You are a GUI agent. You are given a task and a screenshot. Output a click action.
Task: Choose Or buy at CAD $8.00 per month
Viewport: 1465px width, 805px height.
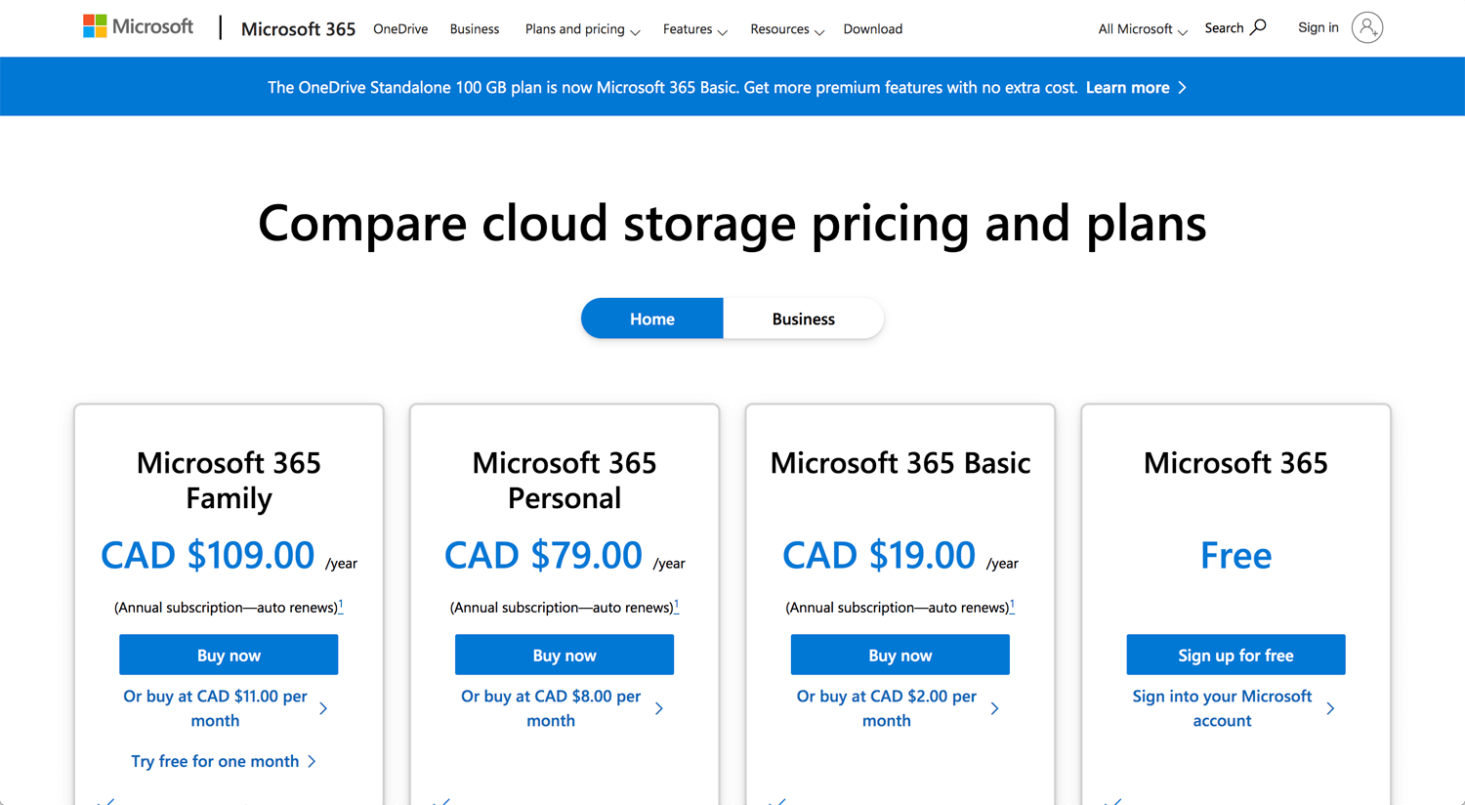[562, 708]
